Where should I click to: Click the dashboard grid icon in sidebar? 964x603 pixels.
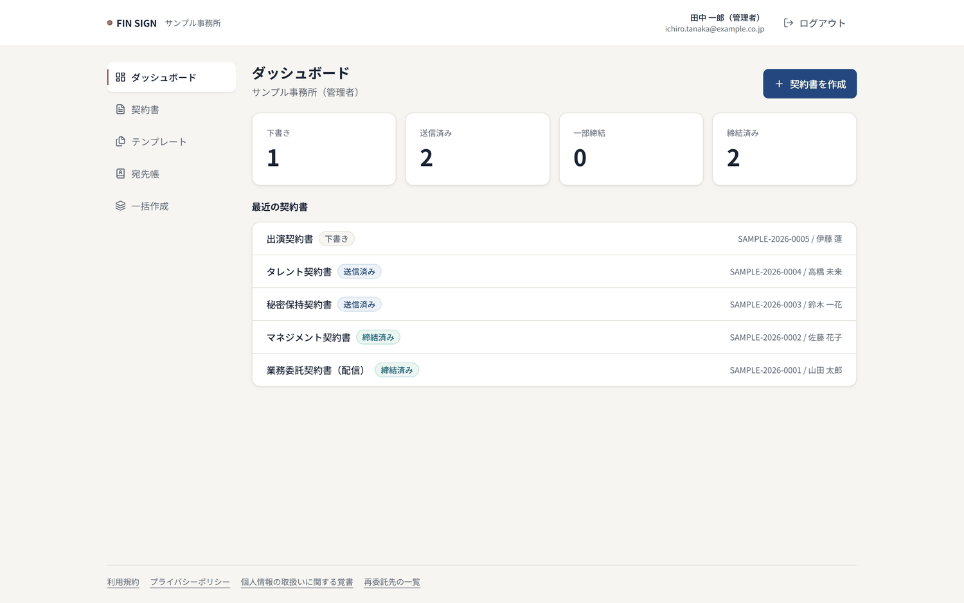120,77
